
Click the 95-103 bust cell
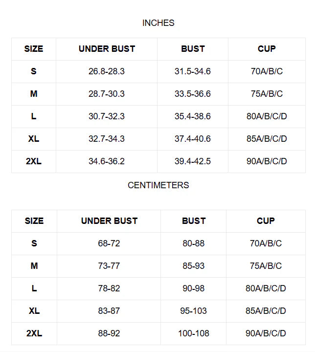click(194, 311)
